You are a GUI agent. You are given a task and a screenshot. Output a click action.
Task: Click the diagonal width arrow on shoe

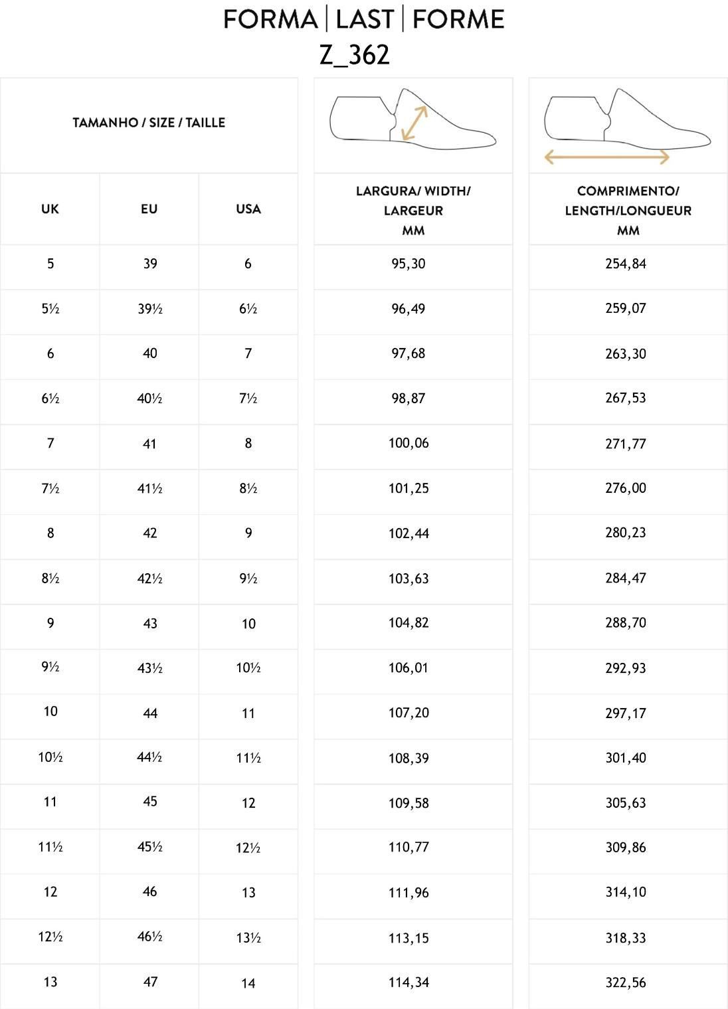(x=414, y=123)
